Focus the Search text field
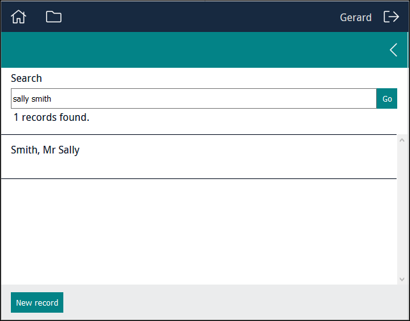 194,98
